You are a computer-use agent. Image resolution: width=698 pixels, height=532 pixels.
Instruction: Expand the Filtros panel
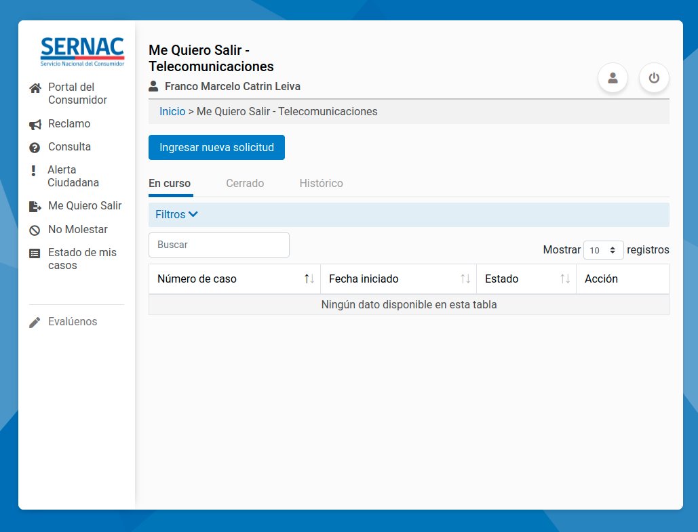[x=177, y=214]
